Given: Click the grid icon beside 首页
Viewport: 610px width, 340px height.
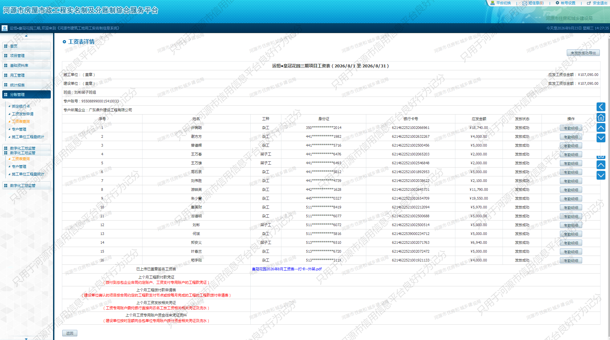Looking at the screenshot, I should [6, 46].
